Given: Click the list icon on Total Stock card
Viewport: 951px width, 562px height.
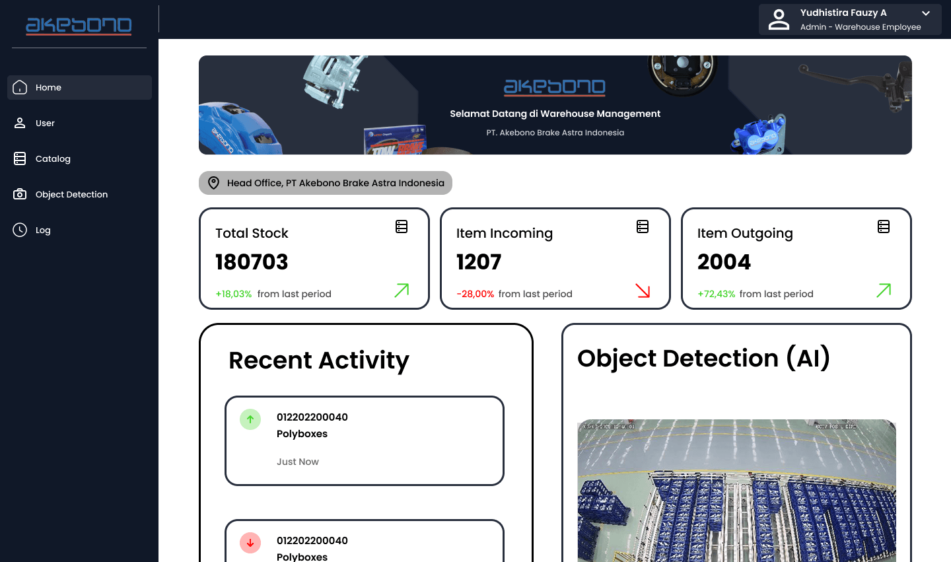Looking at the screenshot, I should pyautogui.click(x=402, y=227).
